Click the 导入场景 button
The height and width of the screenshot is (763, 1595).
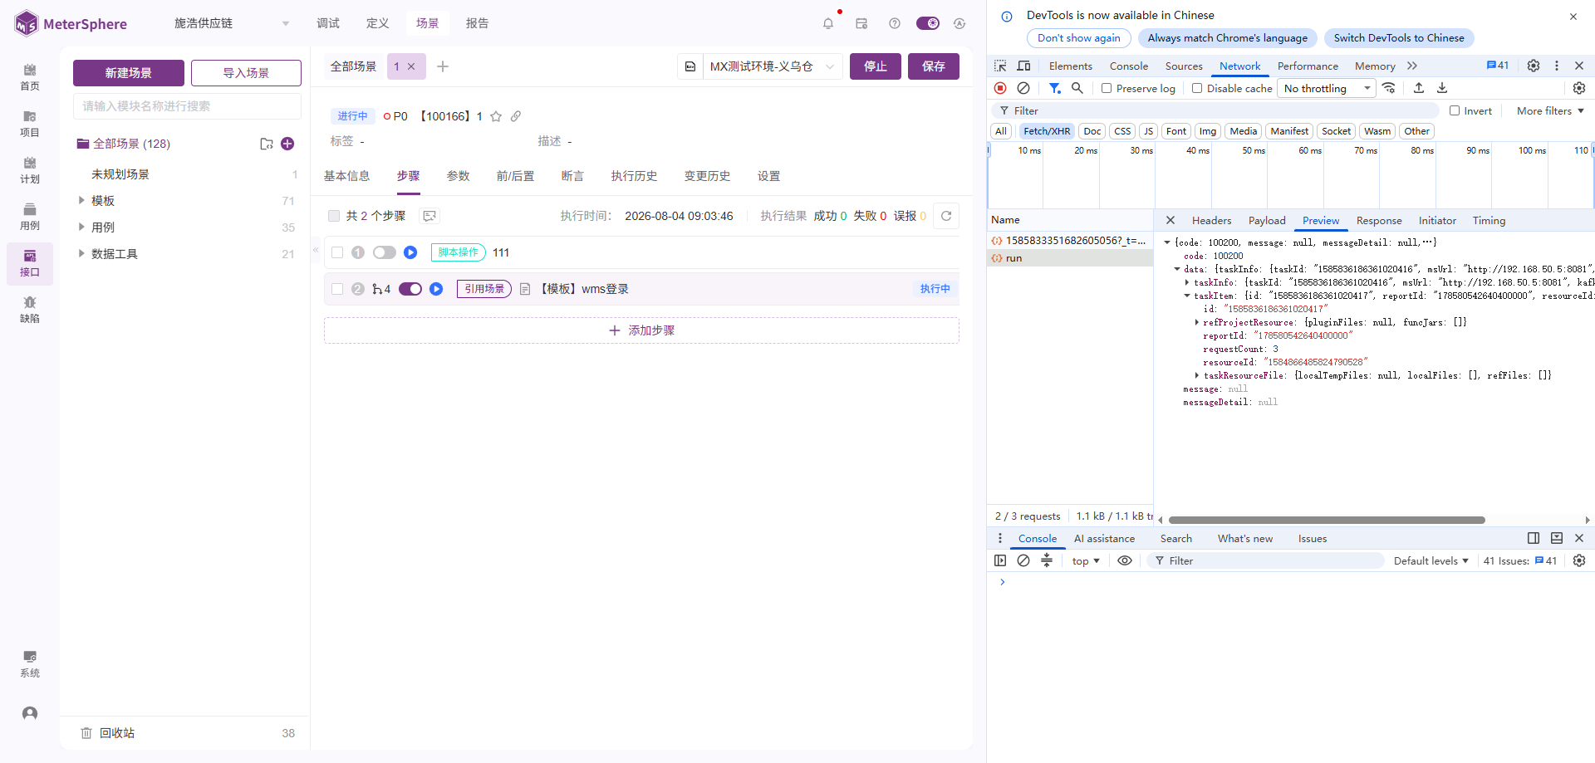pos(246,73)
